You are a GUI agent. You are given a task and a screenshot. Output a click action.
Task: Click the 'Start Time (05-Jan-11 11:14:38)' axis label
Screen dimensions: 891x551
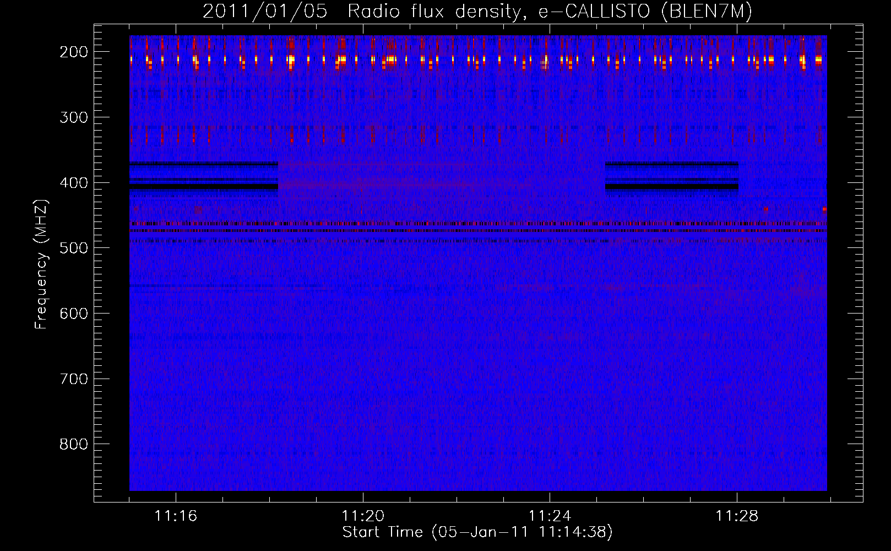pyautogui.click(x=477, y=532)
